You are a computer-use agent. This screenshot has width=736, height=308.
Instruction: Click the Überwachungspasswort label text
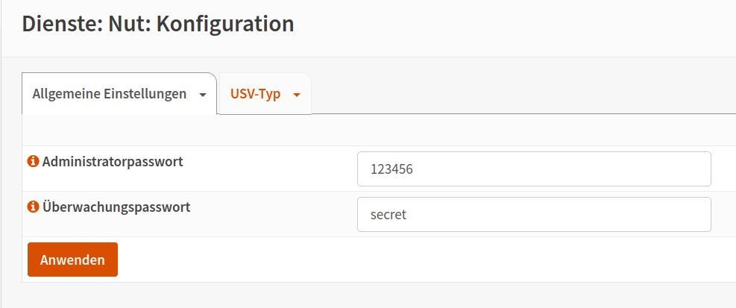coord(116,207)
